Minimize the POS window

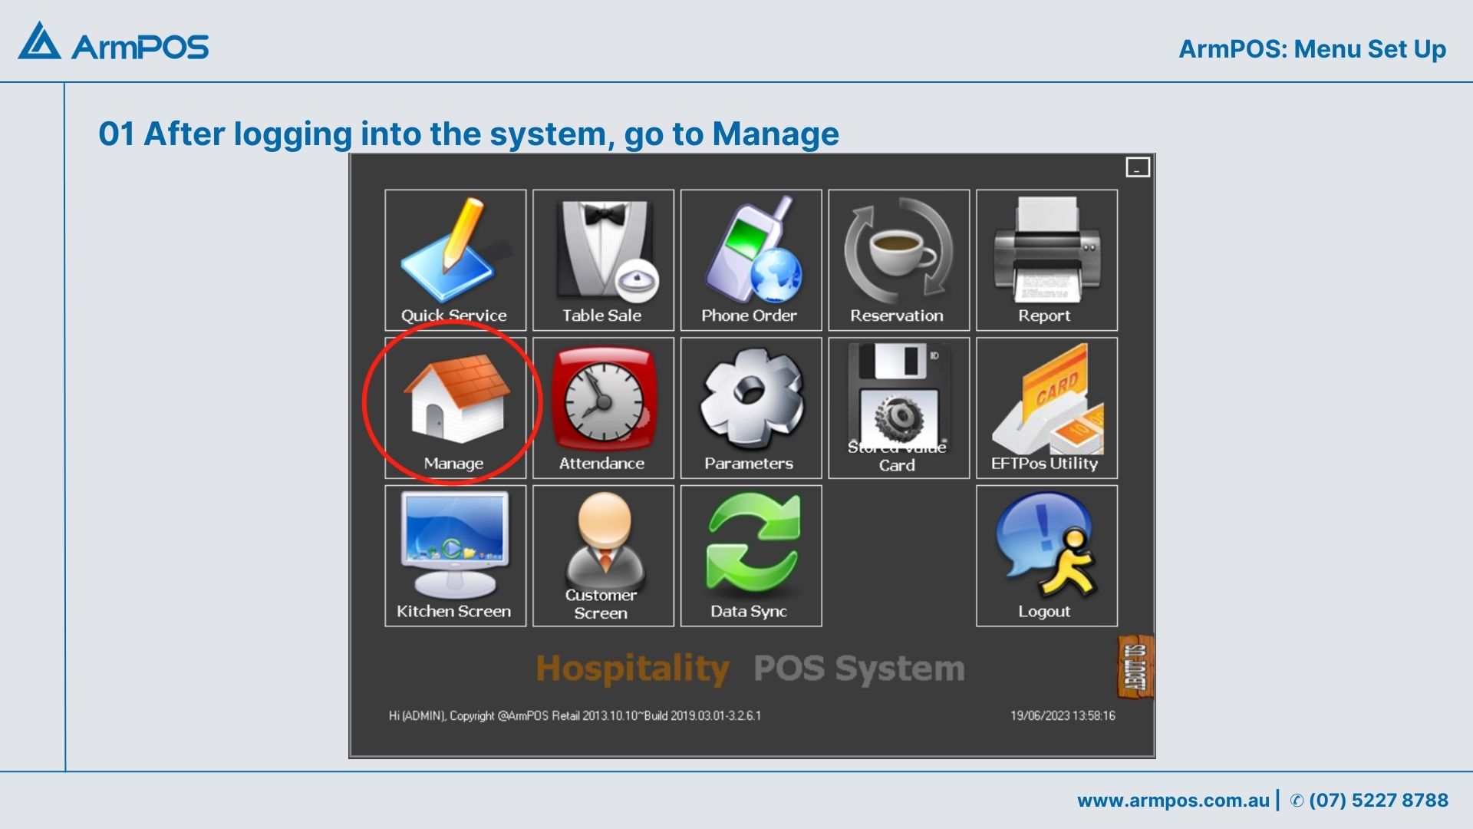pyautogui.click(x=1137, y=167)
